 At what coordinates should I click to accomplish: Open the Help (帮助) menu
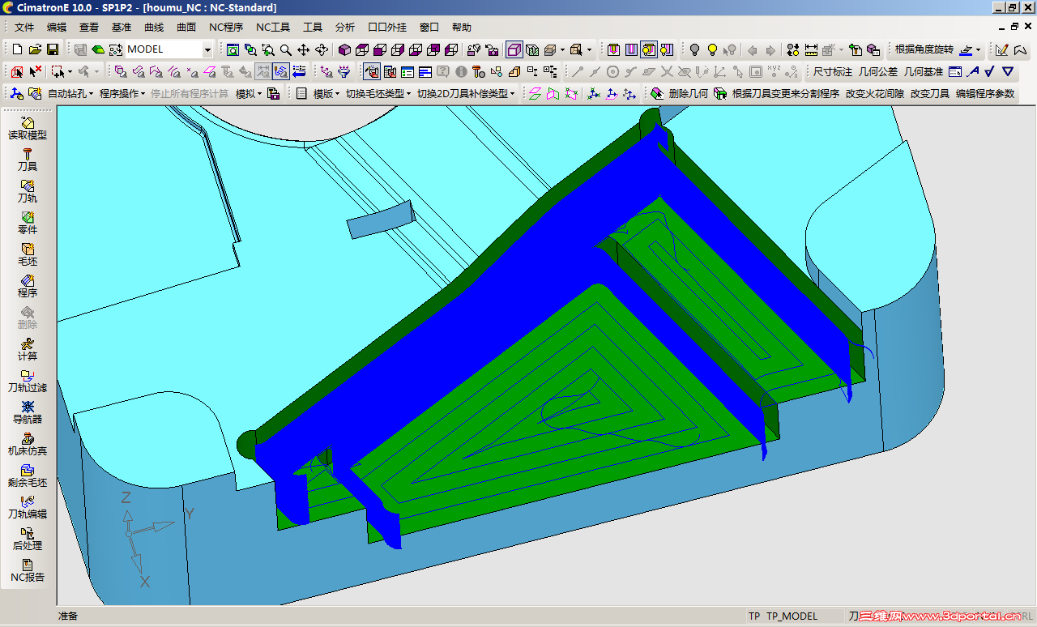click(x=461, y=27)
